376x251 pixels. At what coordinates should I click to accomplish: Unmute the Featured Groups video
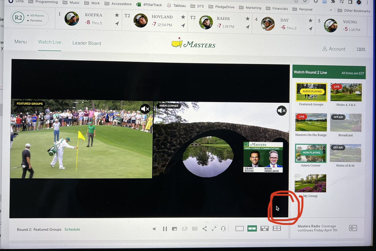click(x=145, y=109)
